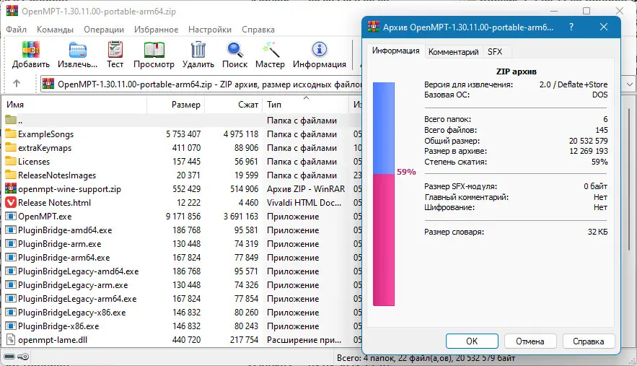Open the Файл menu

pos(17,30)
